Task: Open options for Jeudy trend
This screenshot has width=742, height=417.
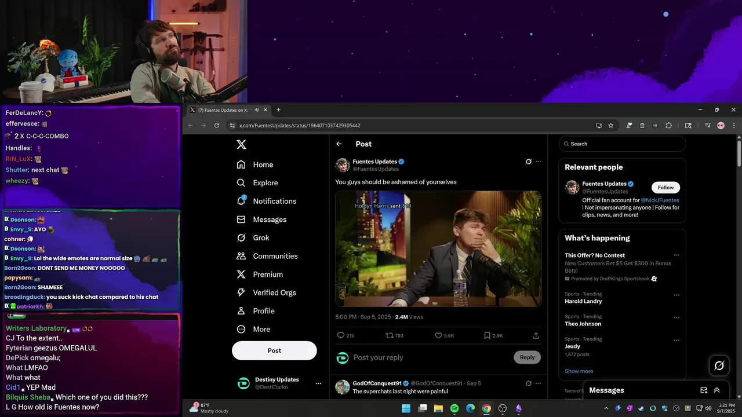Action: (676, 340)
